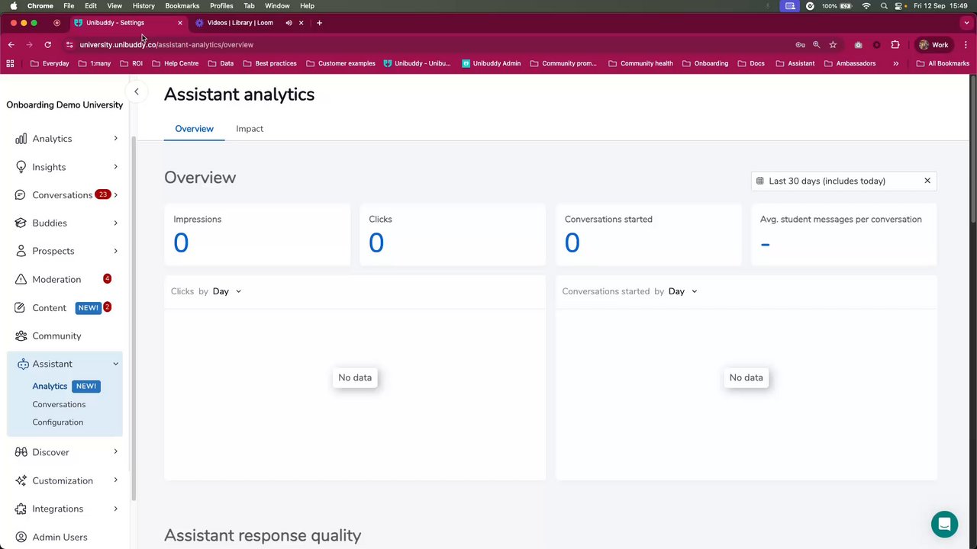Switch to the Impact tab
Screen dimensions: 977x549
tap(250, 129)
